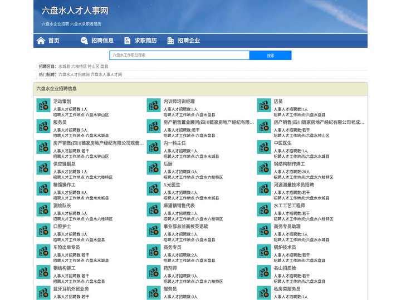This screenshot has height=300, width=401.
Task: Click the job icon beside 内训师培训经理
Action: pyautogui.click(x=154, y=106)
